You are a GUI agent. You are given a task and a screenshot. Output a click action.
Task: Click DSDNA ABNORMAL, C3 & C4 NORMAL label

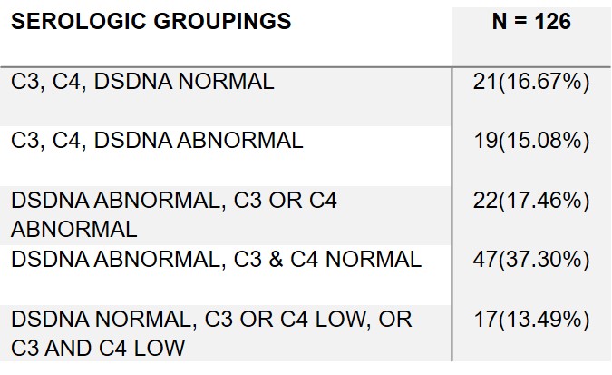point(216,260)
